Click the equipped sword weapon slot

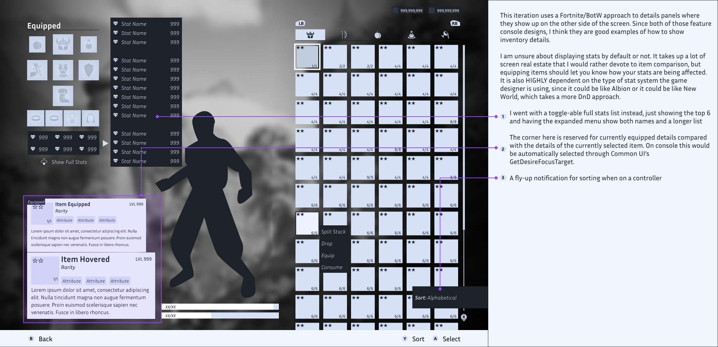pos(37,70)
